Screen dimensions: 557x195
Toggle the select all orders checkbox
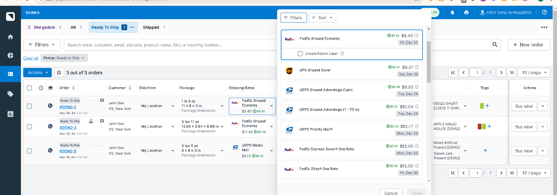29,88
